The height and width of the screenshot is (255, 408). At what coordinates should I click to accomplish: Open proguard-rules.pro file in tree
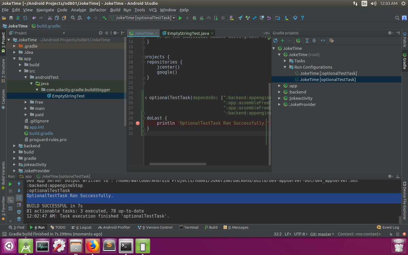[48, 140]
